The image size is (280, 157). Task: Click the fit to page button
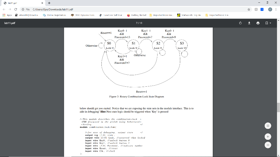pyautogui.click(x=268, y=126)
